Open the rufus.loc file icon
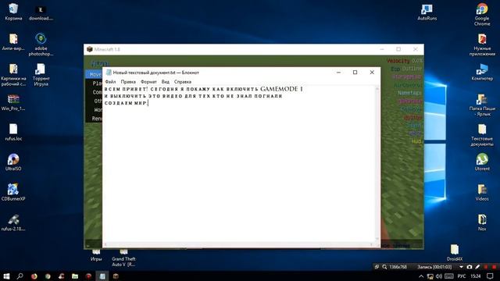The width and height of the screenshot is (500, 281). pyautogui.click(x=13, y=132)
